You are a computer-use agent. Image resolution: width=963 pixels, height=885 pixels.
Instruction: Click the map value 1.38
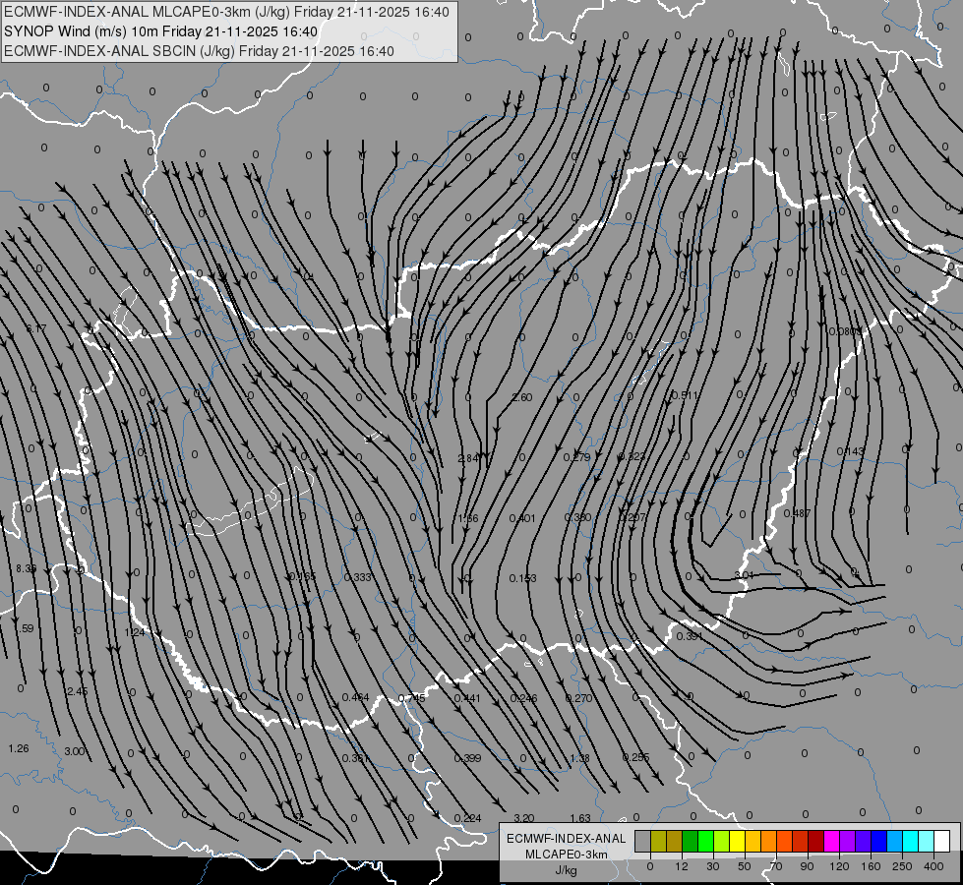pyautogui.click(x=579, y=758)
